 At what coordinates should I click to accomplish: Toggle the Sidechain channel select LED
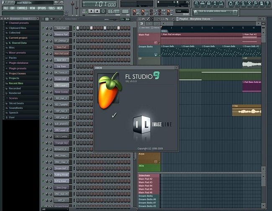74,28
